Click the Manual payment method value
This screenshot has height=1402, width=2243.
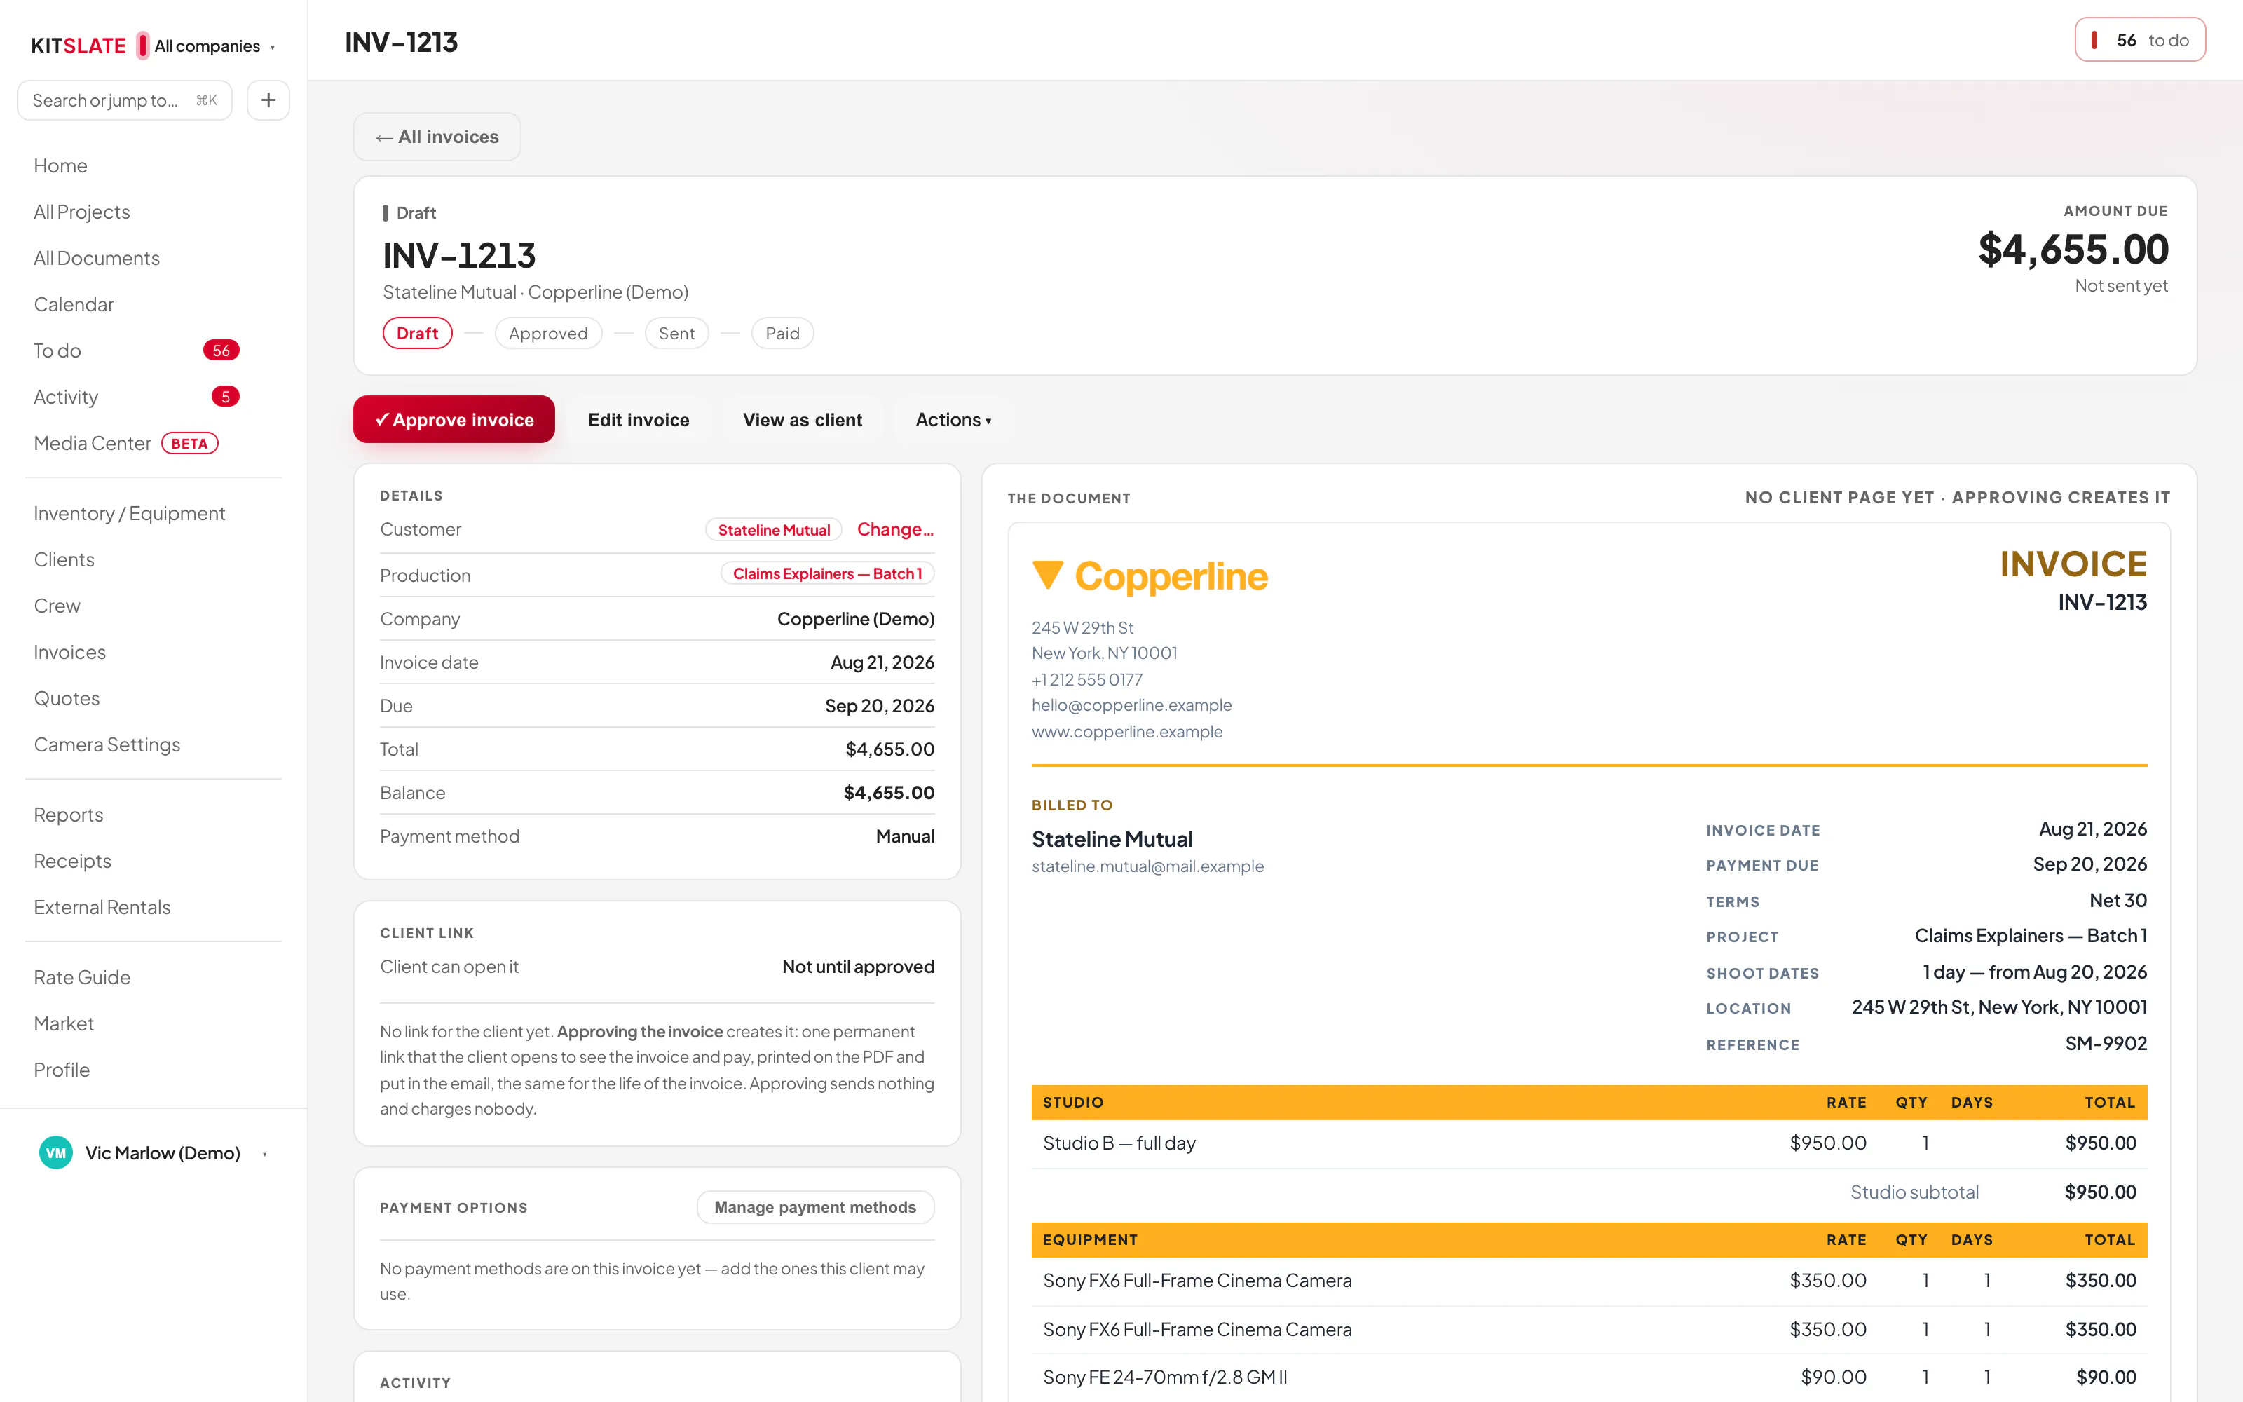click(x=905, y=836)
